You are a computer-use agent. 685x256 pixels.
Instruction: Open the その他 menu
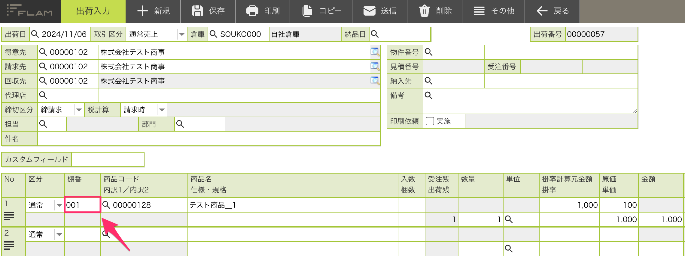click(x=494, y=11)
